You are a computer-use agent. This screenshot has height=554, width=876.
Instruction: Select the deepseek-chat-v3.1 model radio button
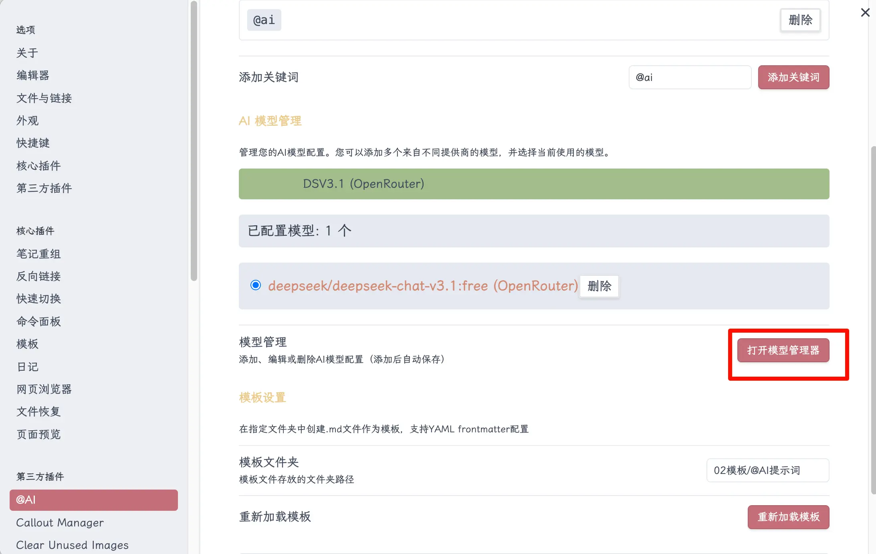[256, 285]
